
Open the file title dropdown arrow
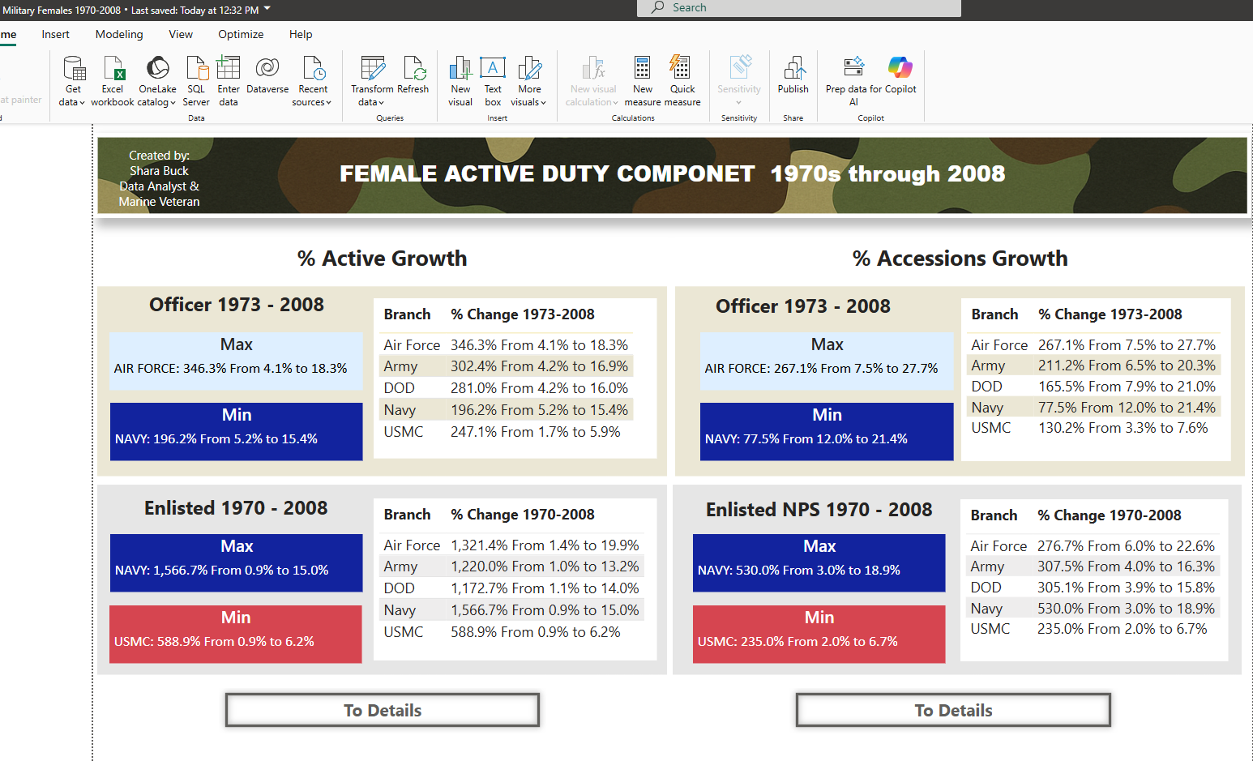pos(267,9)
